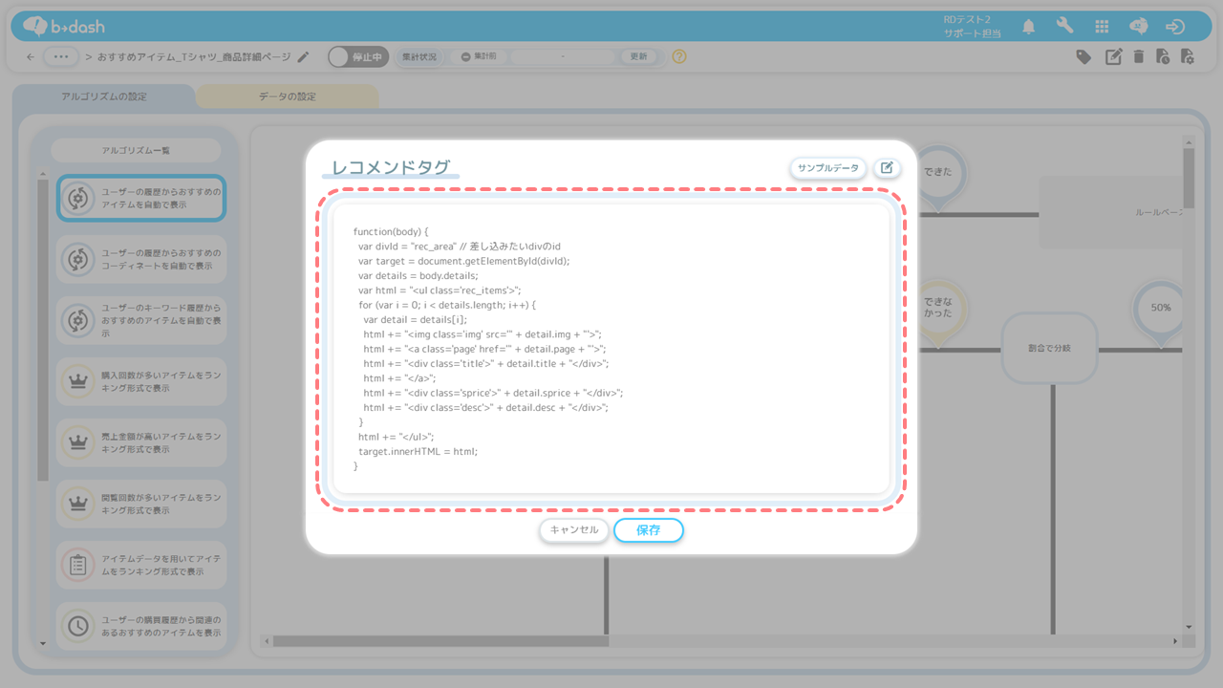The width and height of the screenshot is (1223, 688).
Task: Click the b→dash logo
Action: 64,26
